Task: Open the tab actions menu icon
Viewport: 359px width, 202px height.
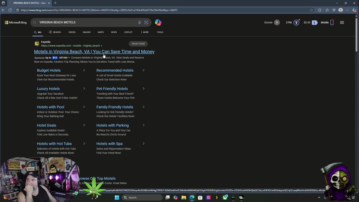Action: 3,3
